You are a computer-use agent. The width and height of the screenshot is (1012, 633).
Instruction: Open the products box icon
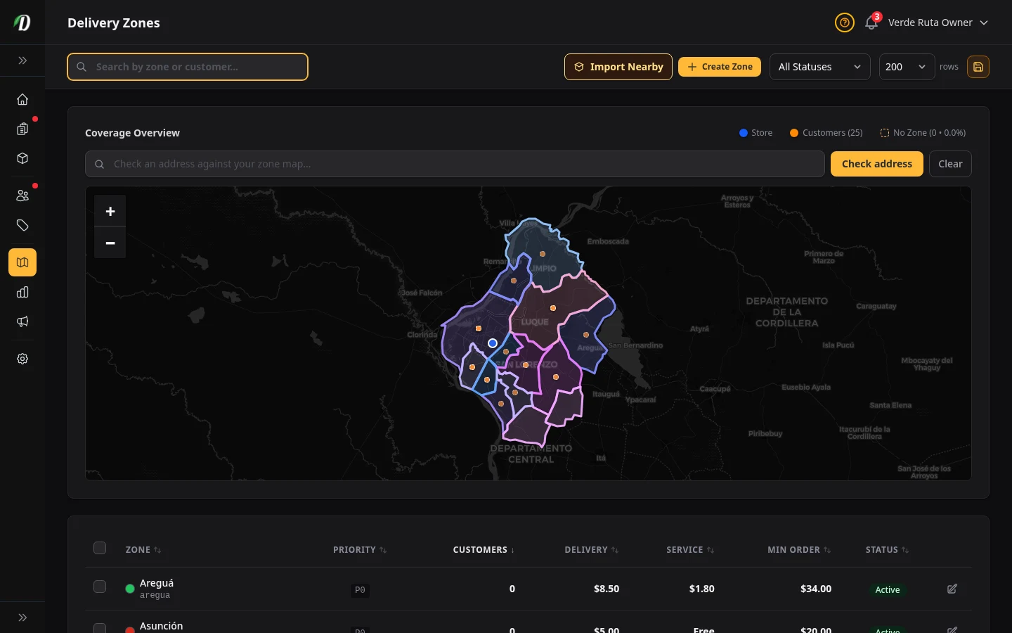click(x=22, y=158)
